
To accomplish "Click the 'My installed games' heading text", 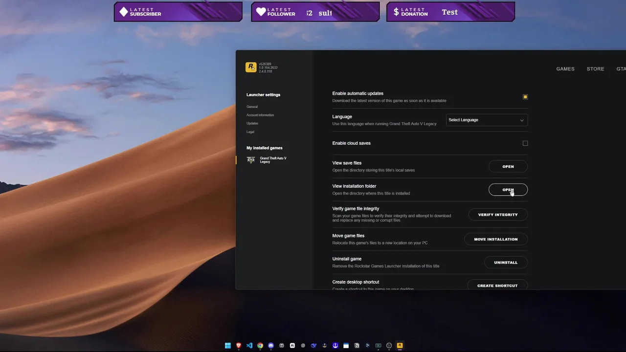I will (265, 148).
